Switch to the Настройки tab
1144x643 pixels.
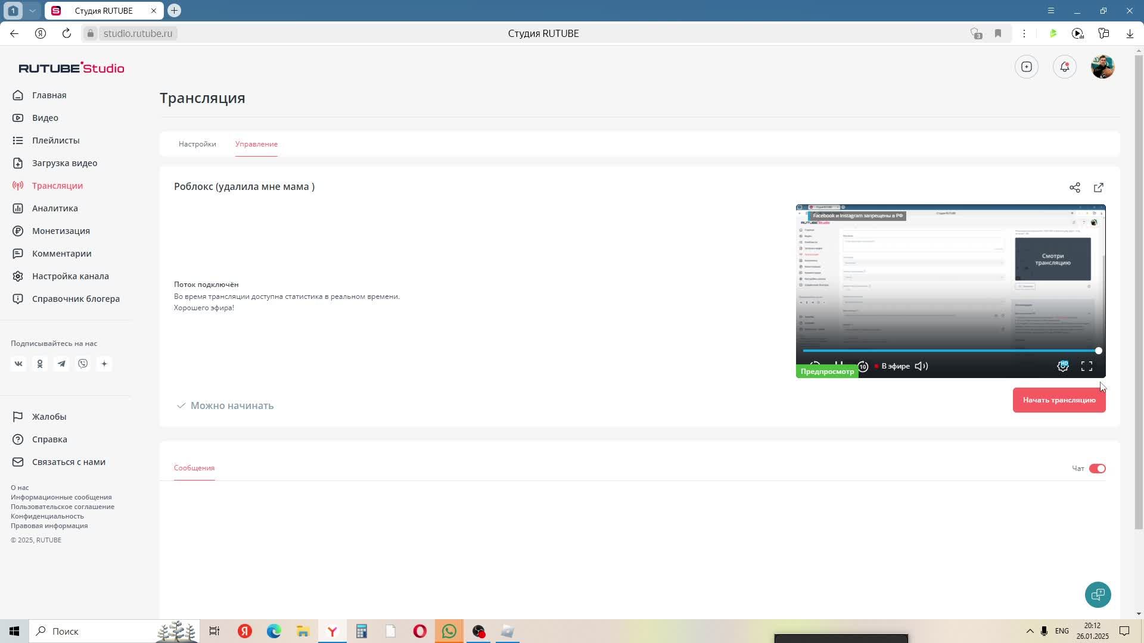(197, 144)
